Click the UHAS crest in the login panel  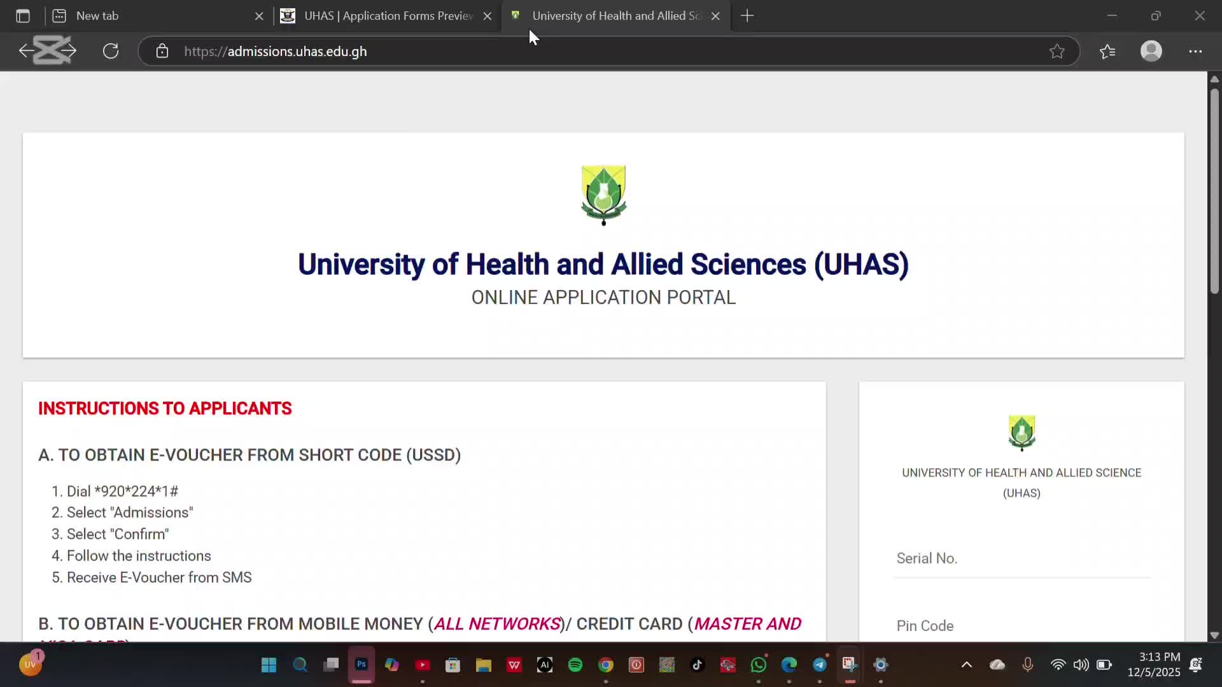coord(1022,433)
